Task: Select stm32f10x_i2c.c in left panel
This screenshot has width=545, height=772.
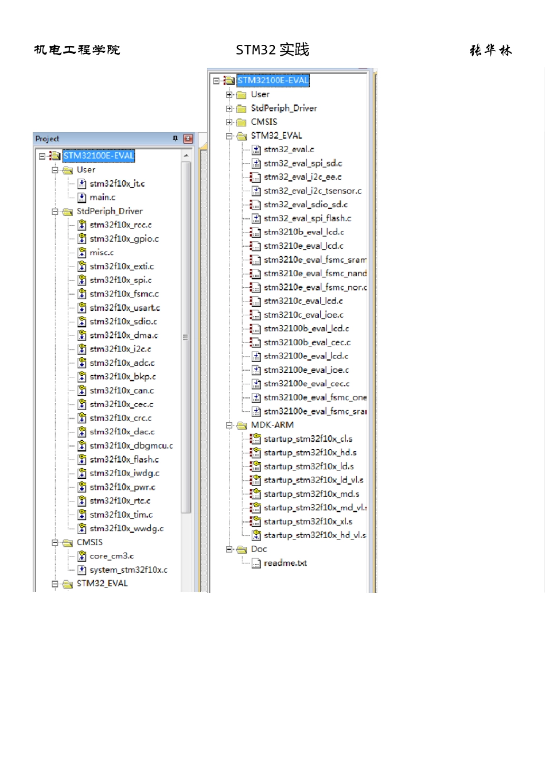Action: 120,349
